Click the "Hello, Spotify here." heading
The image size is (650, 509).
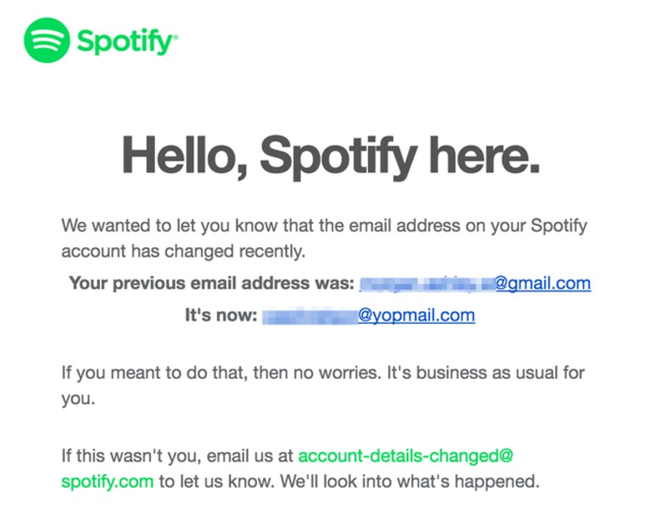coord(331,156)
